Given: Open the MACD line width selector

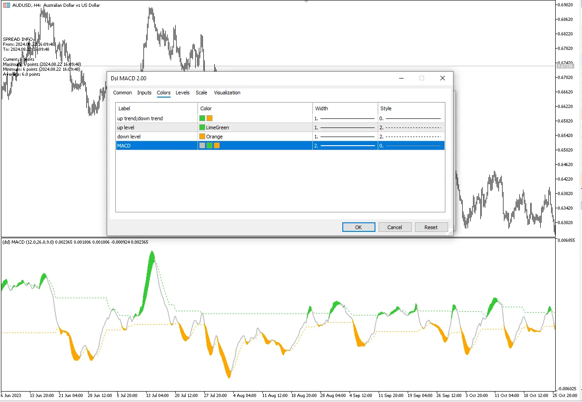Looking at the screenshot, I should [x=345, y=146].
